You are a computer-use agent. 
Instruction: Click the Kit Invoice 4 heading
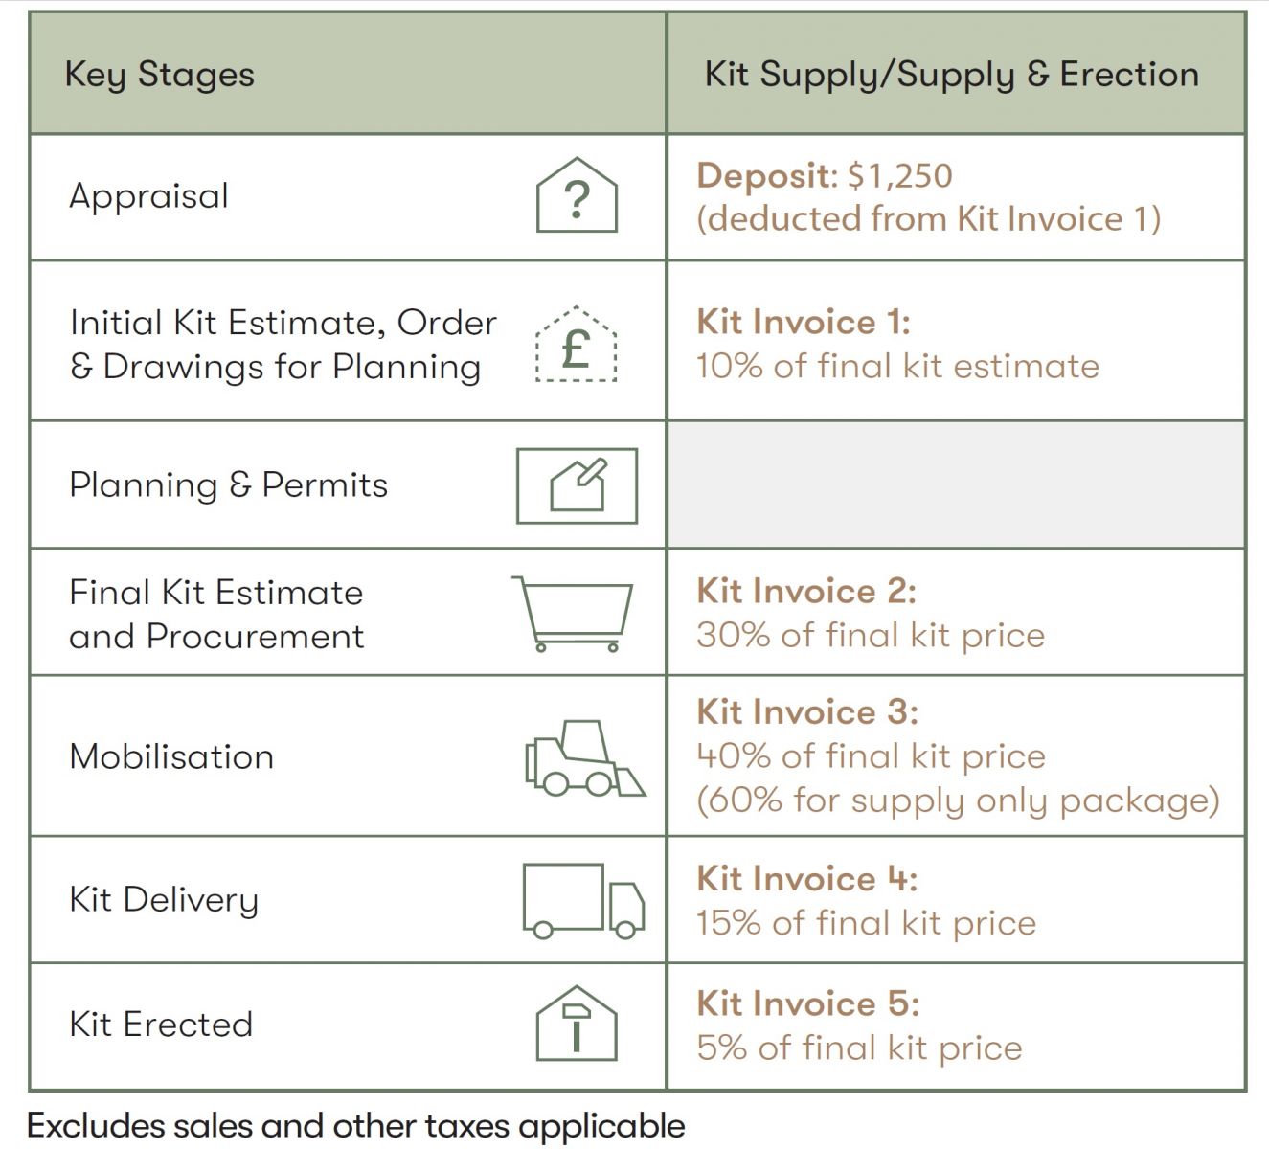click(x=807, y=878)
